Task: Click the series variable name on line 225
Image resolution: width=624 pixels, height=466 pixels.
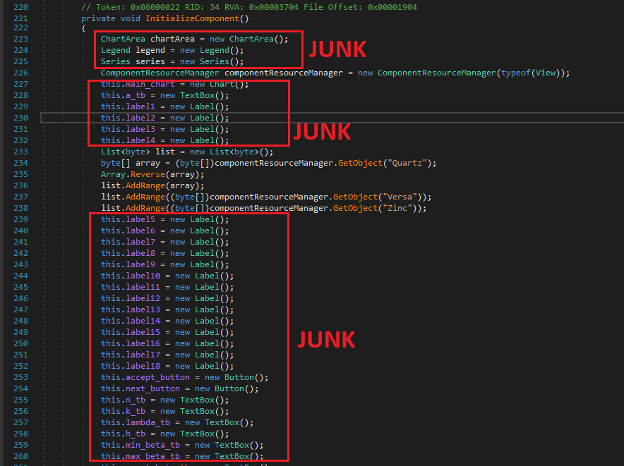Action: coord(150,61)
